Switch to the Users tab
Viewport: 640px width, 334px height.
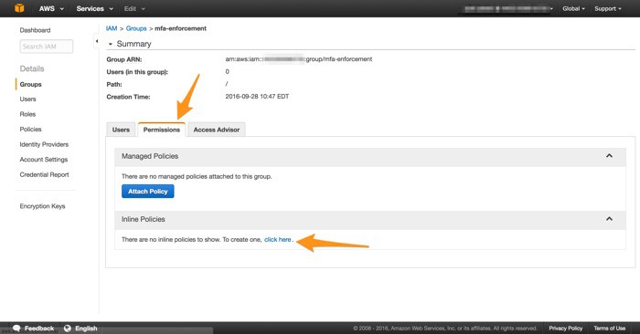121,130
